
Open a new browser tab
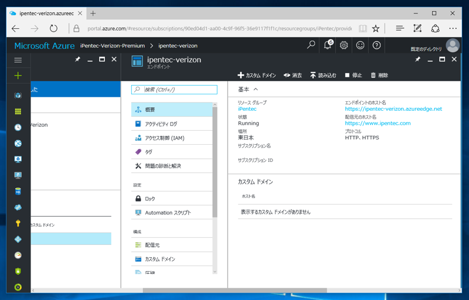click(x=93, y=13)
